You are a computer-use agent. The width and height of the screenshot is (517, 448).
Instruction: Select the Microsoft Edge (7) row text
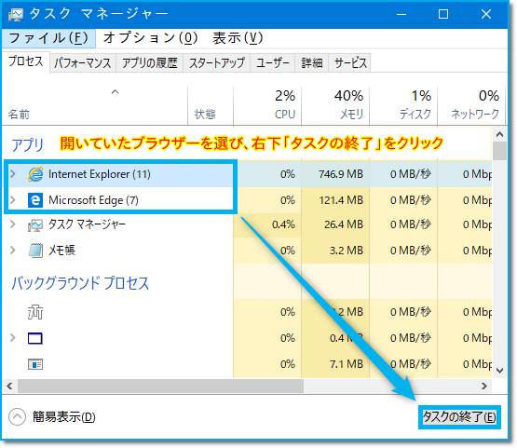93,200
